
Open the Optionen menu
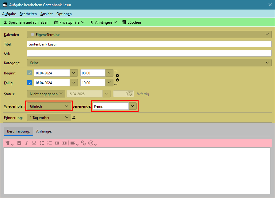click(64, 14)
